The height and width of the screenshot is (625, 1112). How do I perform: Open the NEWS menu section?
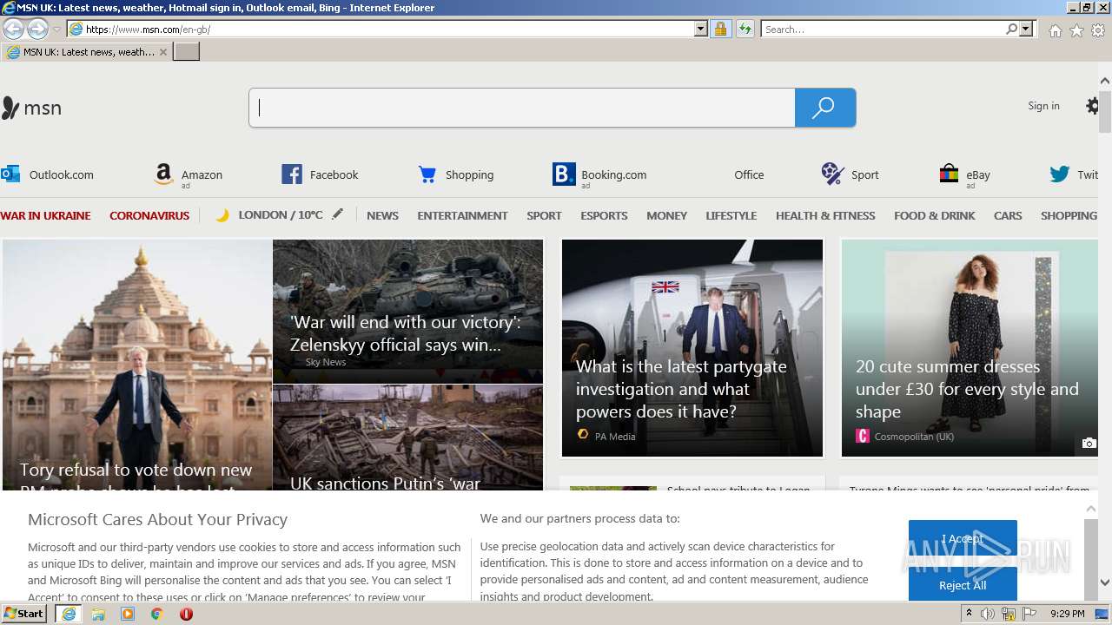382,215
